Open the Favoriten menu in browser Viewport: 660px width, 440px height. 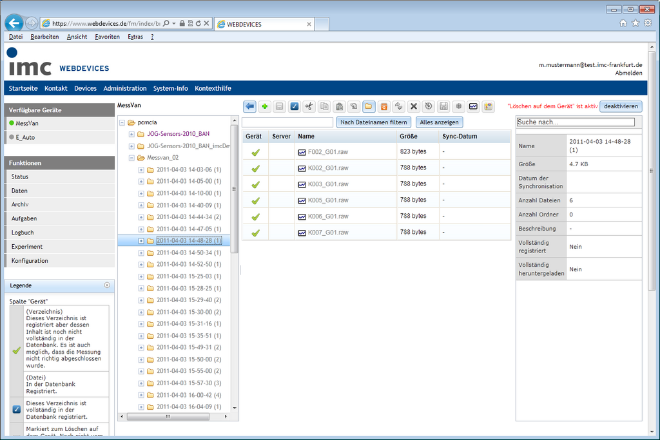(107, 37)
